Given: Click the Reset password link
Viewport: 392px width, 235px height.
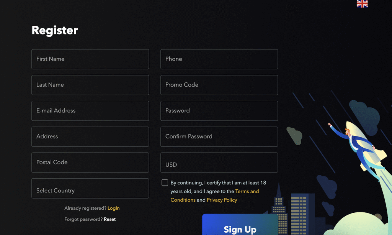Looking at the screenshot, I should click(x=110, y=219).
